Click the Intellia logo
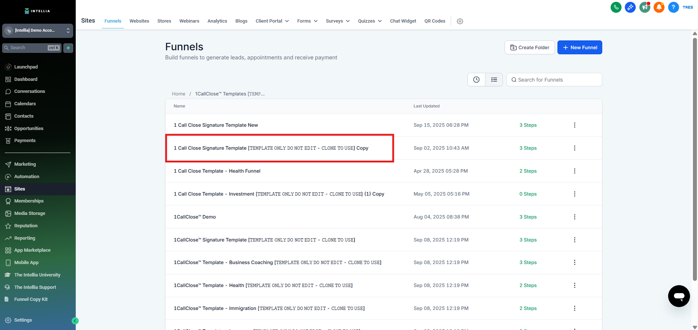Screen dimensions: 698x330 (x=37, y=11)
